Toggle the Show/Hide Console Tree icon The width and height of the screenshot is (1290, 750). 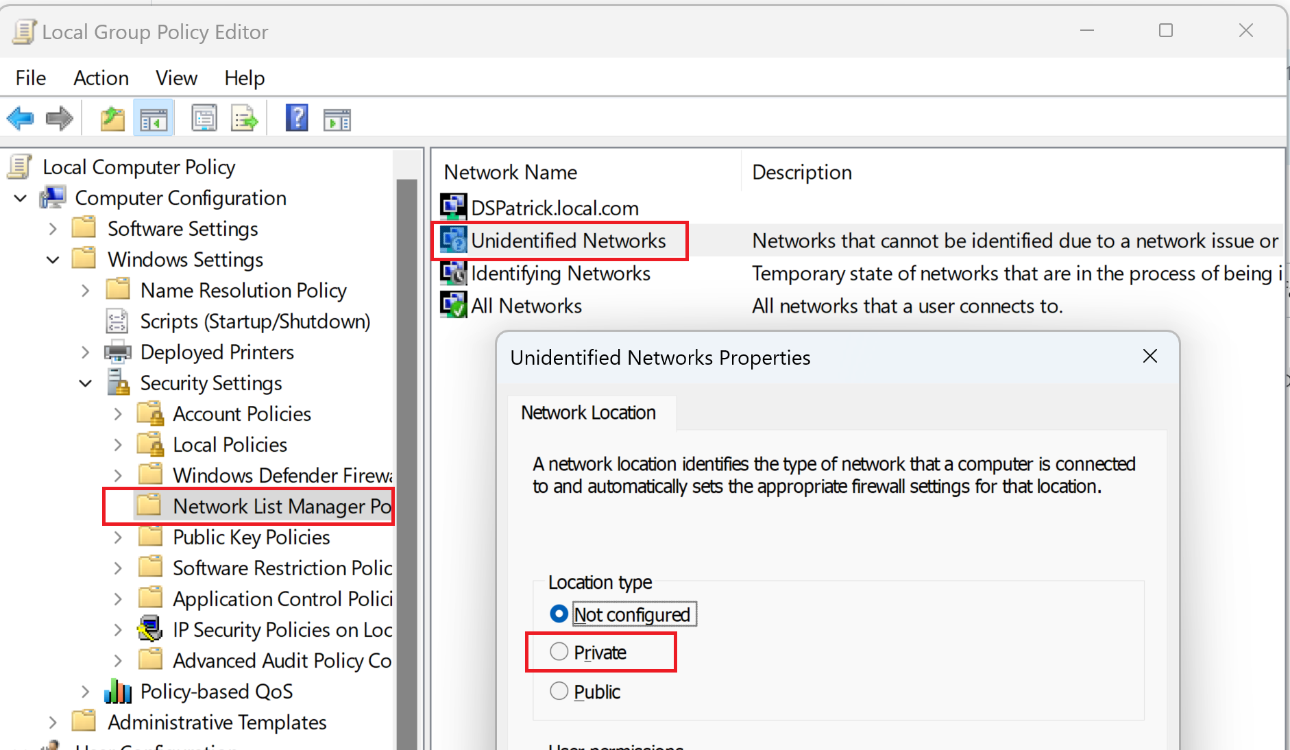click(153, 117)
